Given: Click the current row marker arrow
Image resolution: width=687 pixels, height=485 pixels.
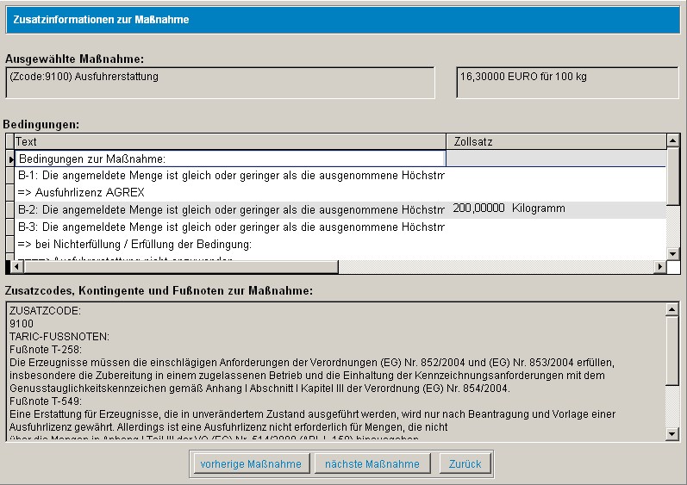Looking at the screenshot, I should [10, 159].
